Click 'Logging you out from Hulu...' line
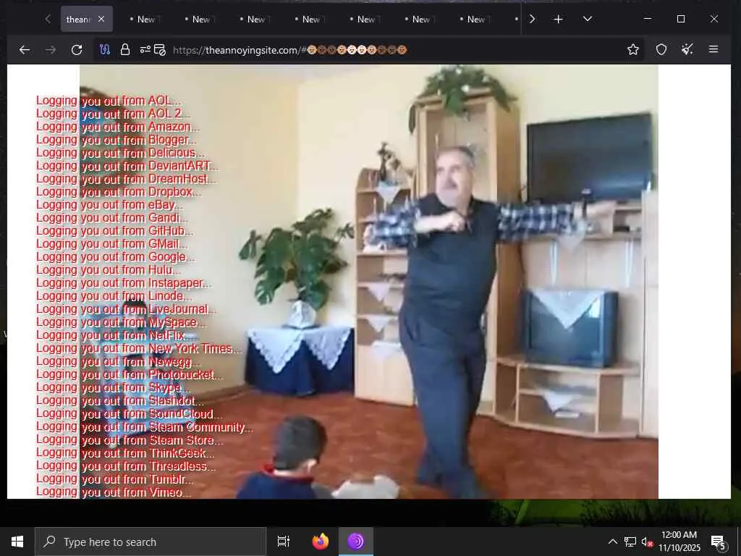The width and height of the screenshot is (741, 556). (x=109, y=270)
